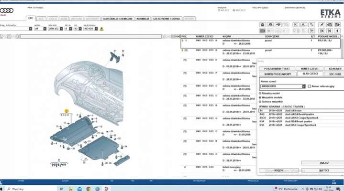Open the SUBSTANCJE CHEMICZNE tab
The width and height of the screenshot is (344, 191).
118,19
